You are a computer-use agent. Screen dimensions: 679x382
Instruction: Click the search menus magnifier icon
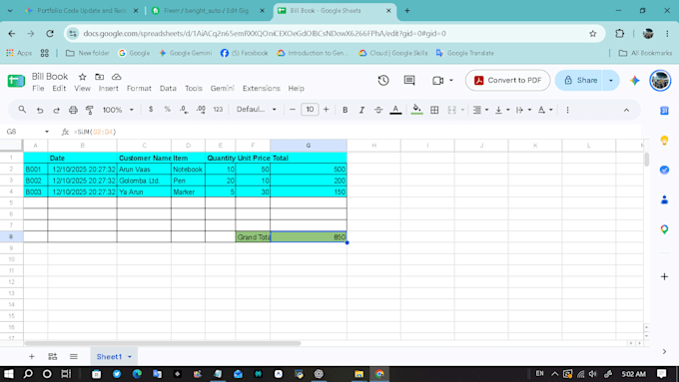coord(22,110)
